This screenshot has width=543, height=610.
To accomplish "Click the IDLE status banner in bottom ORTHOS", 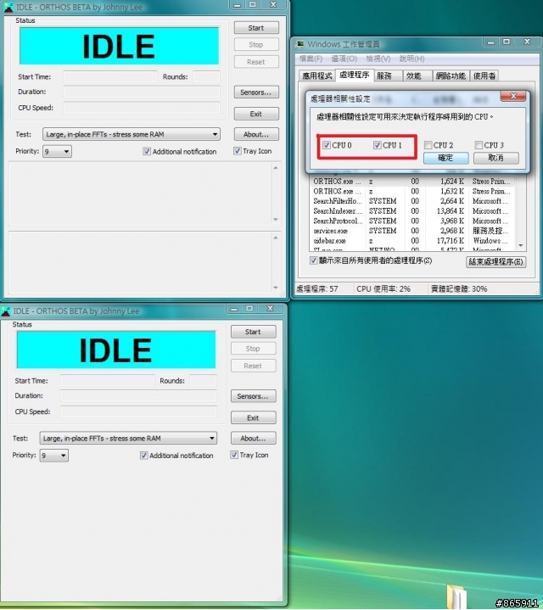I will pos(116,350).
